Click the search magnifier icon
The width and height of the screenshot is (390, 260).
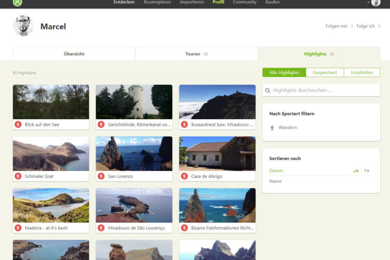point(268,90)
